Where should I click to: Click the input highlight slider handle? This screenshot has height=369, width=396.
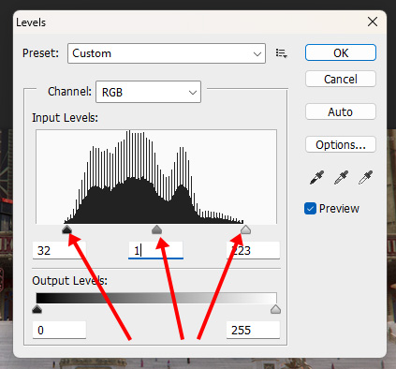point(245,230)
